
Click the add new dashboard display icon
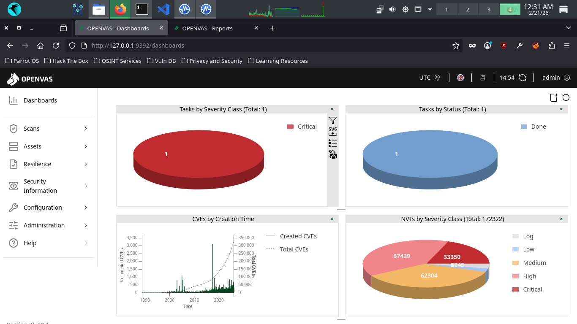click(x=554, y=97)
